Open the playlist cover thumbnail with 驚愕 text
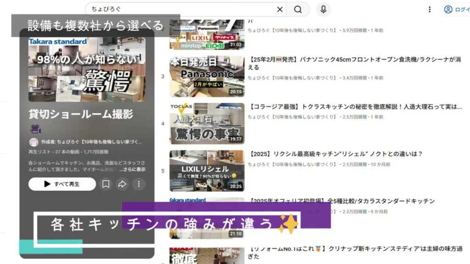The image size is (470, 264). click(x=87, y=70)
